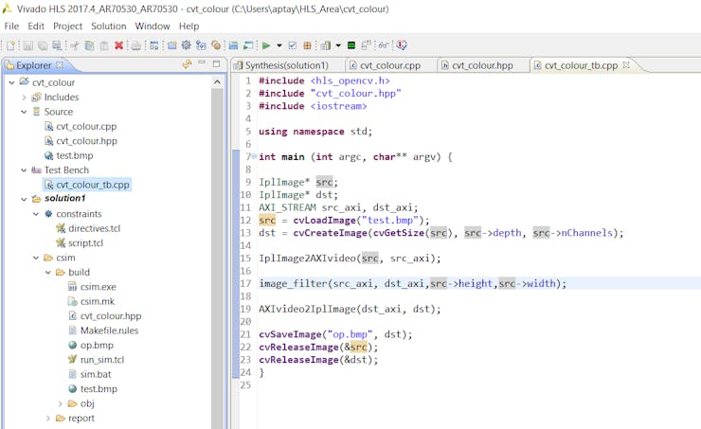701x429 pixels.
Task: Click the Print toolbar icon
Action: (x=135, y=45)
